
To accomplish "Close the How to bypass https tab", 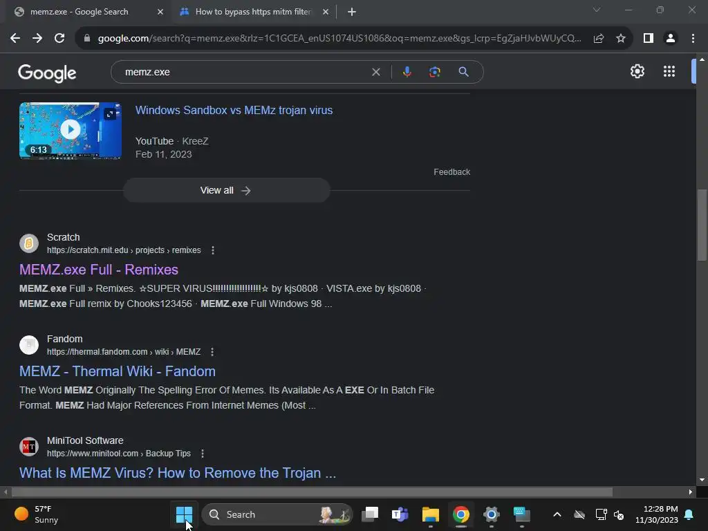I will (x=326, y=12).
